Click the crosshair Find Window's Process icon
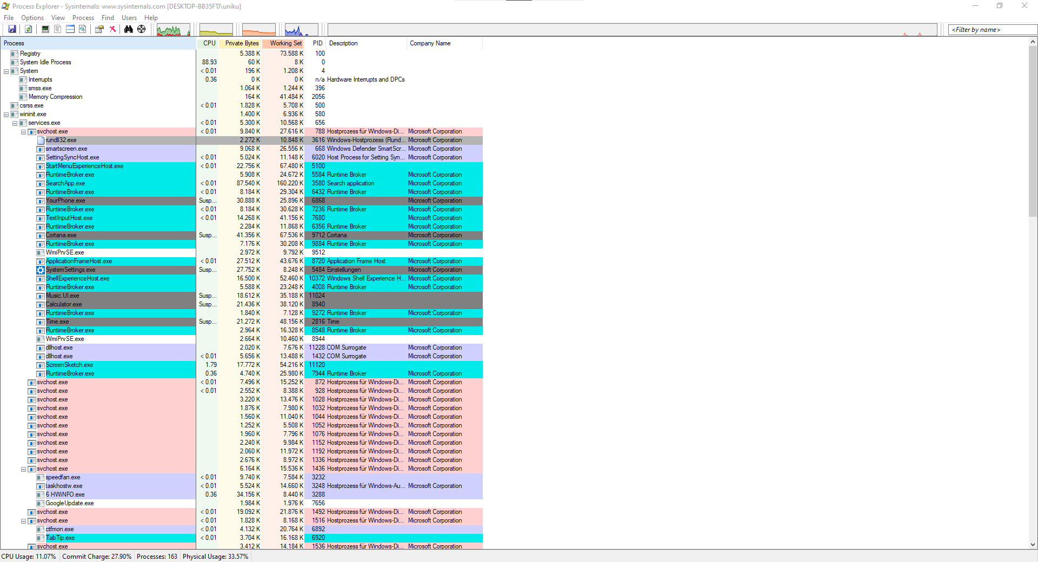The height and width of the screenshot is (562, 1038). click(x=142, y=29)
